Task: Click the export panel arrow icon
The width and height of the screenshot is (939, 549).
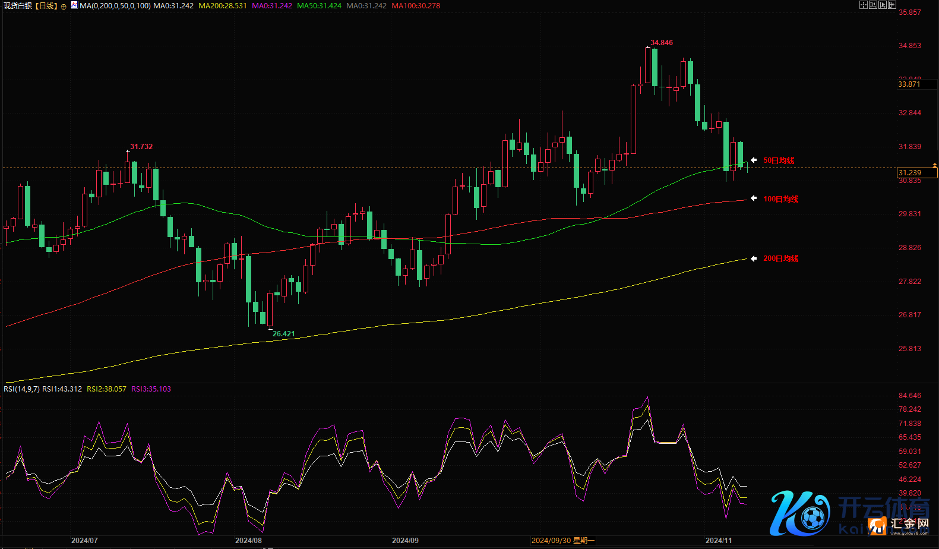Action: 892,5
